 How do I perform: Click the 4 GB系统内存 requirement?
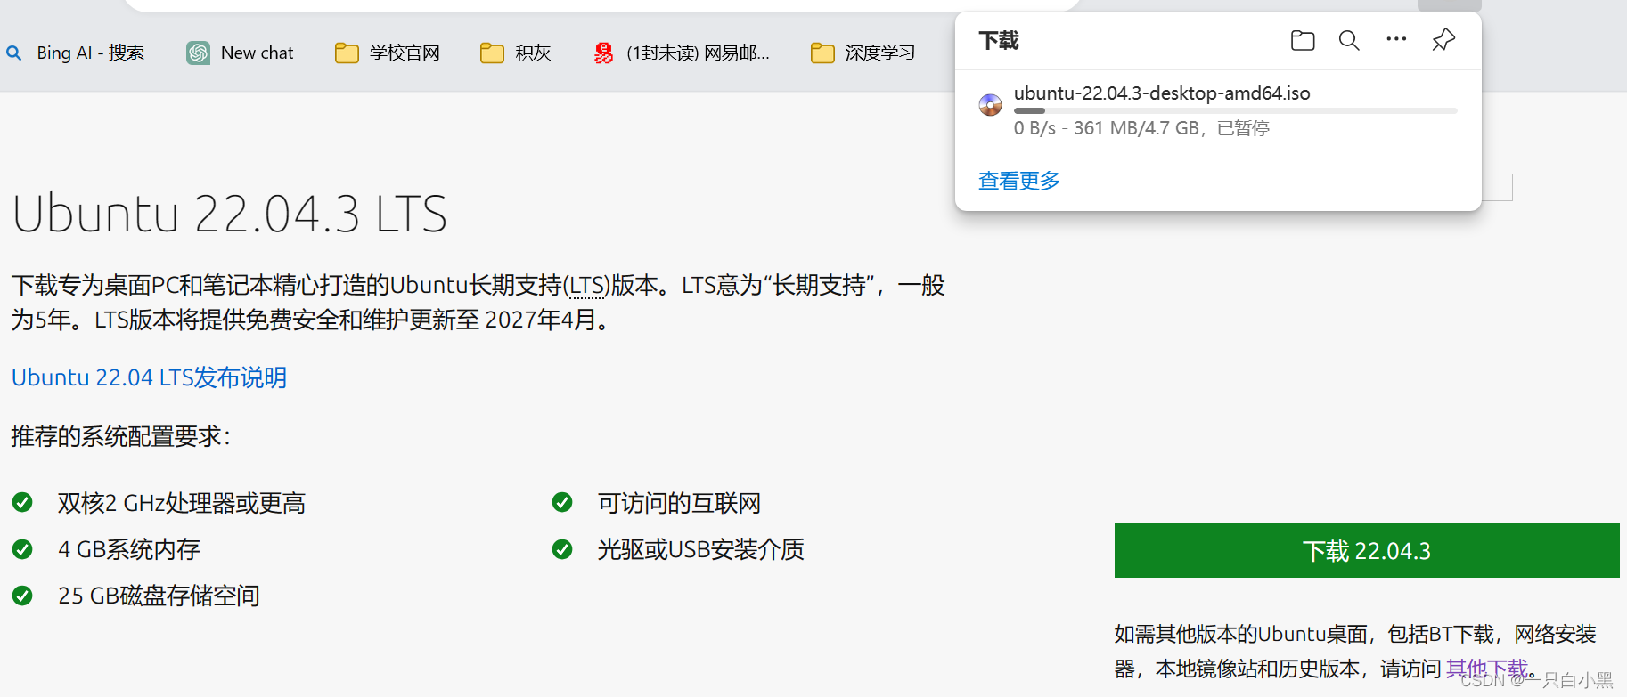point(129,550)
